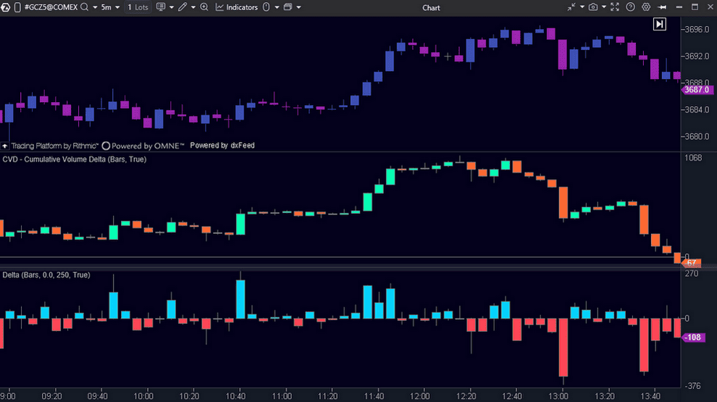This screenshot has width=717, height=402.
Task: Click the 3687.0 current price marker
Action: pyautogui.click(x=697, y=90)
